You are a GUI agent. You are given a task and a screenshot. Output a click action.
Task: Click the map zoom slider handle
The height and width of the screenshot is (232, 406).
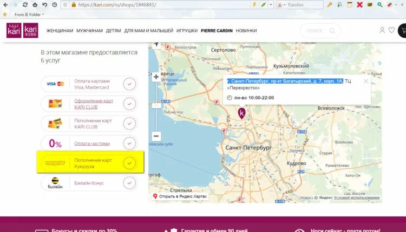tap(156, 105)
